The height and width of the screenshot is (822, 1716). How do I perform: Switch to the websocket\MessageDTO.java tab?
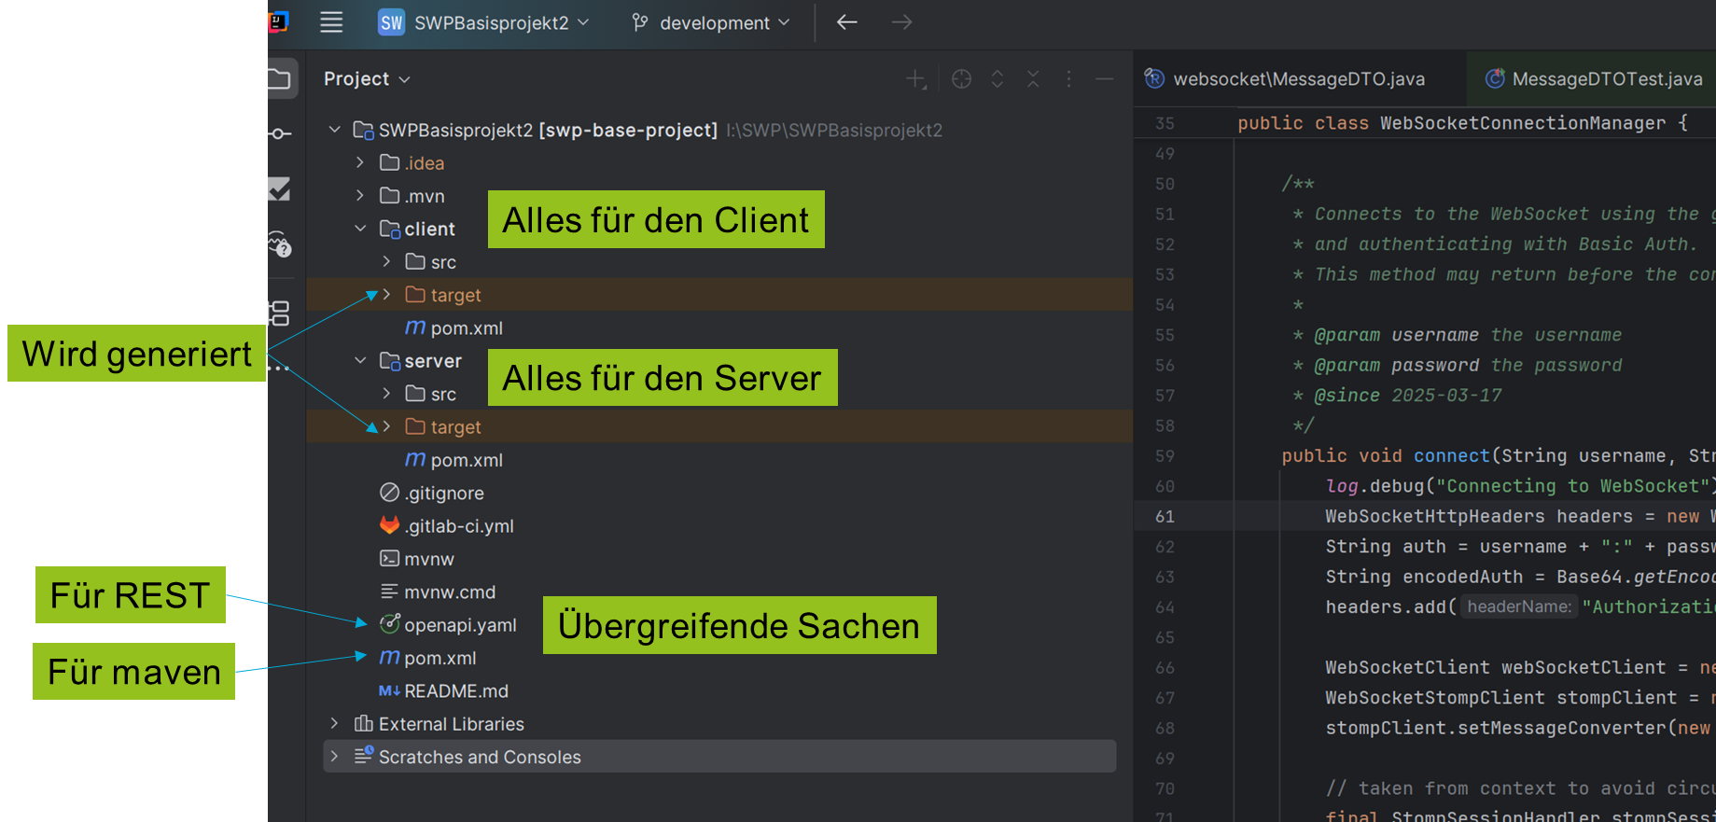tap(1297, 79)
